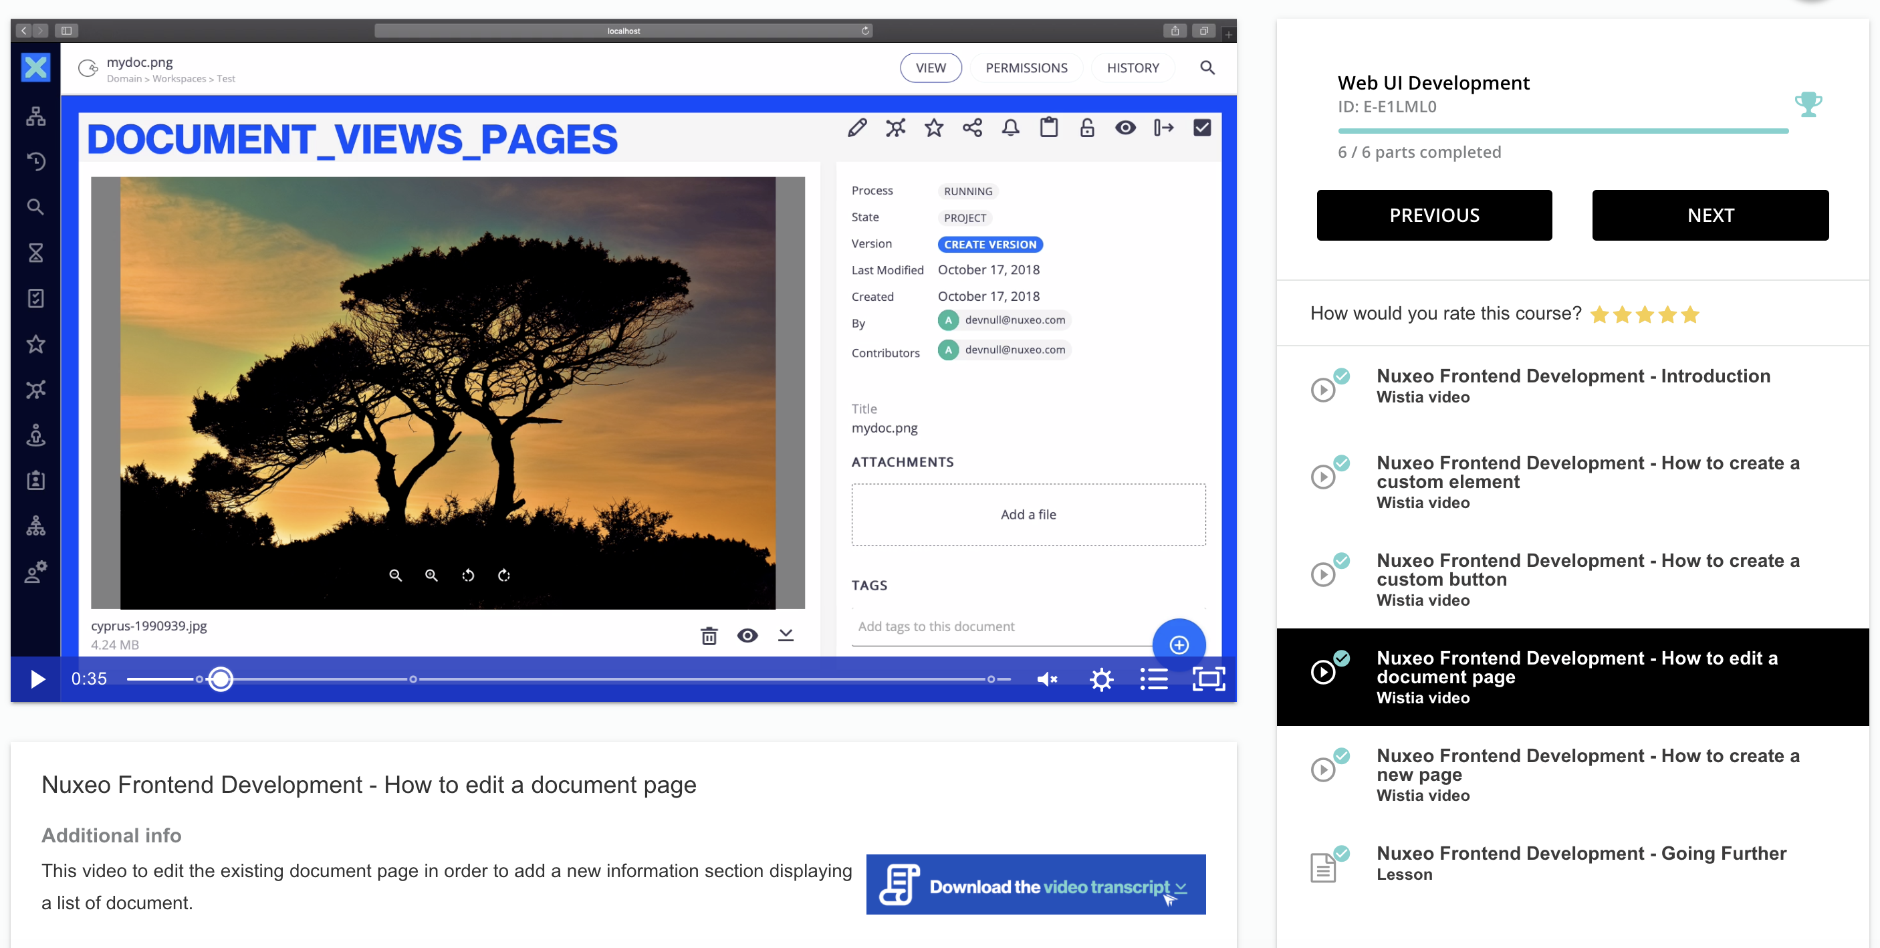Open favorites star in sidebar
Image resolution: width=1880 pixels, height=948 pixels.
(35, 344)
